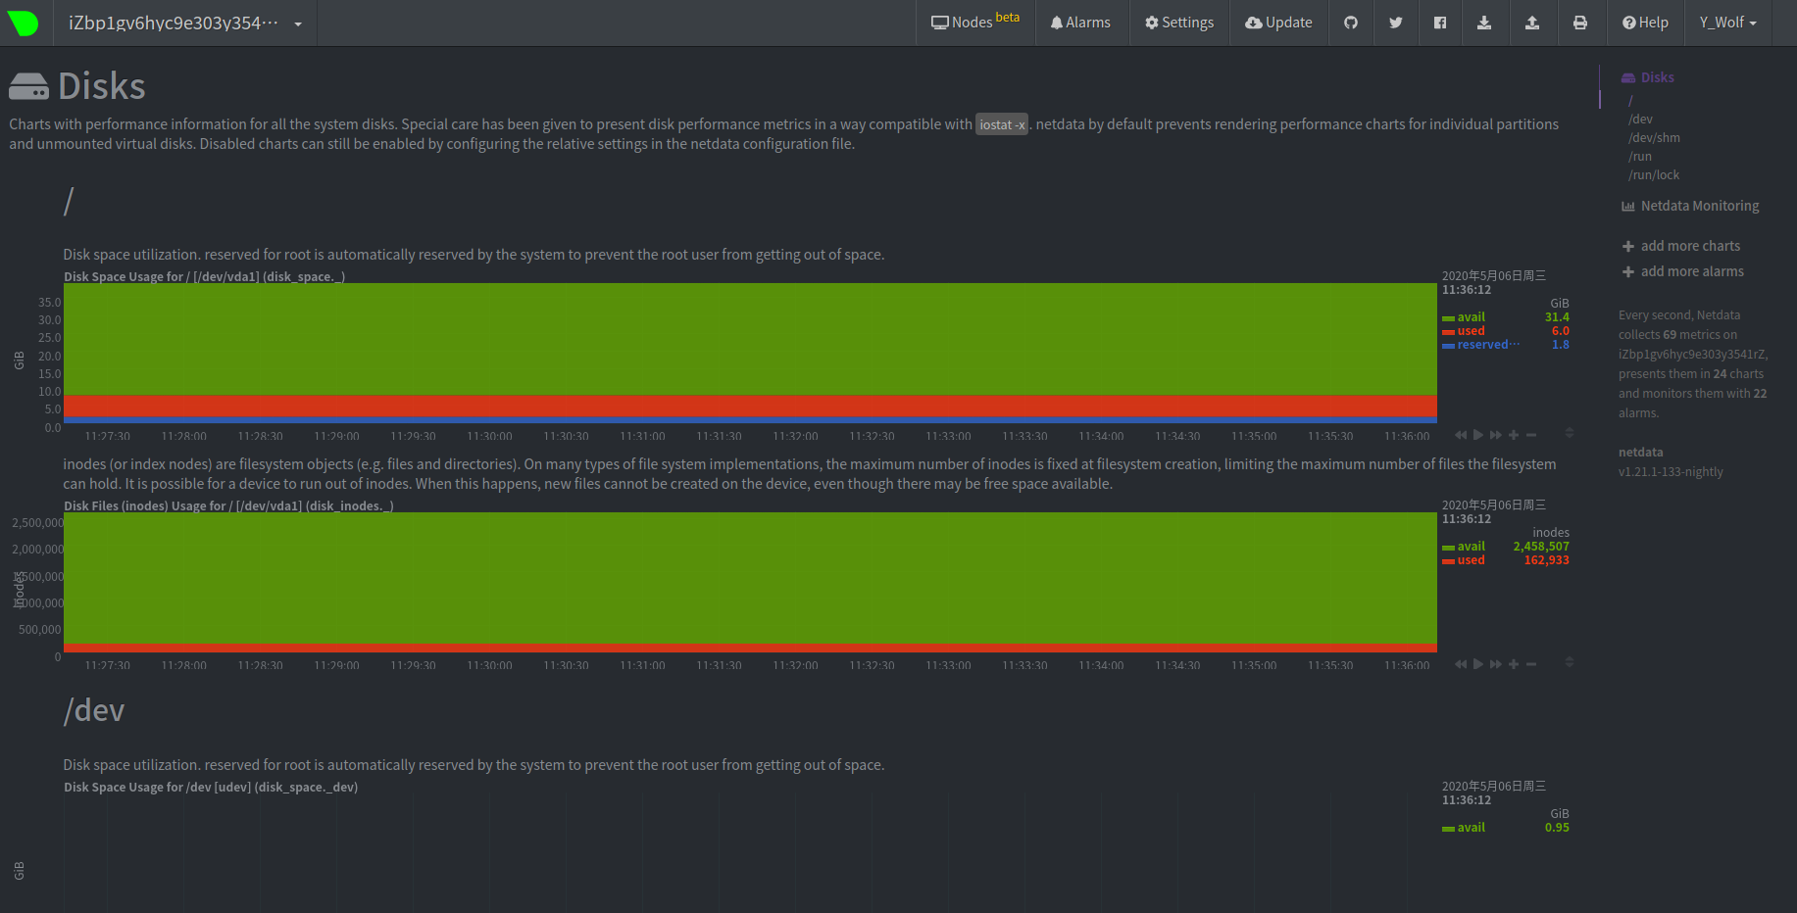
Task: Open the Twitter icon link
Action: click(x=1395, y=22)
